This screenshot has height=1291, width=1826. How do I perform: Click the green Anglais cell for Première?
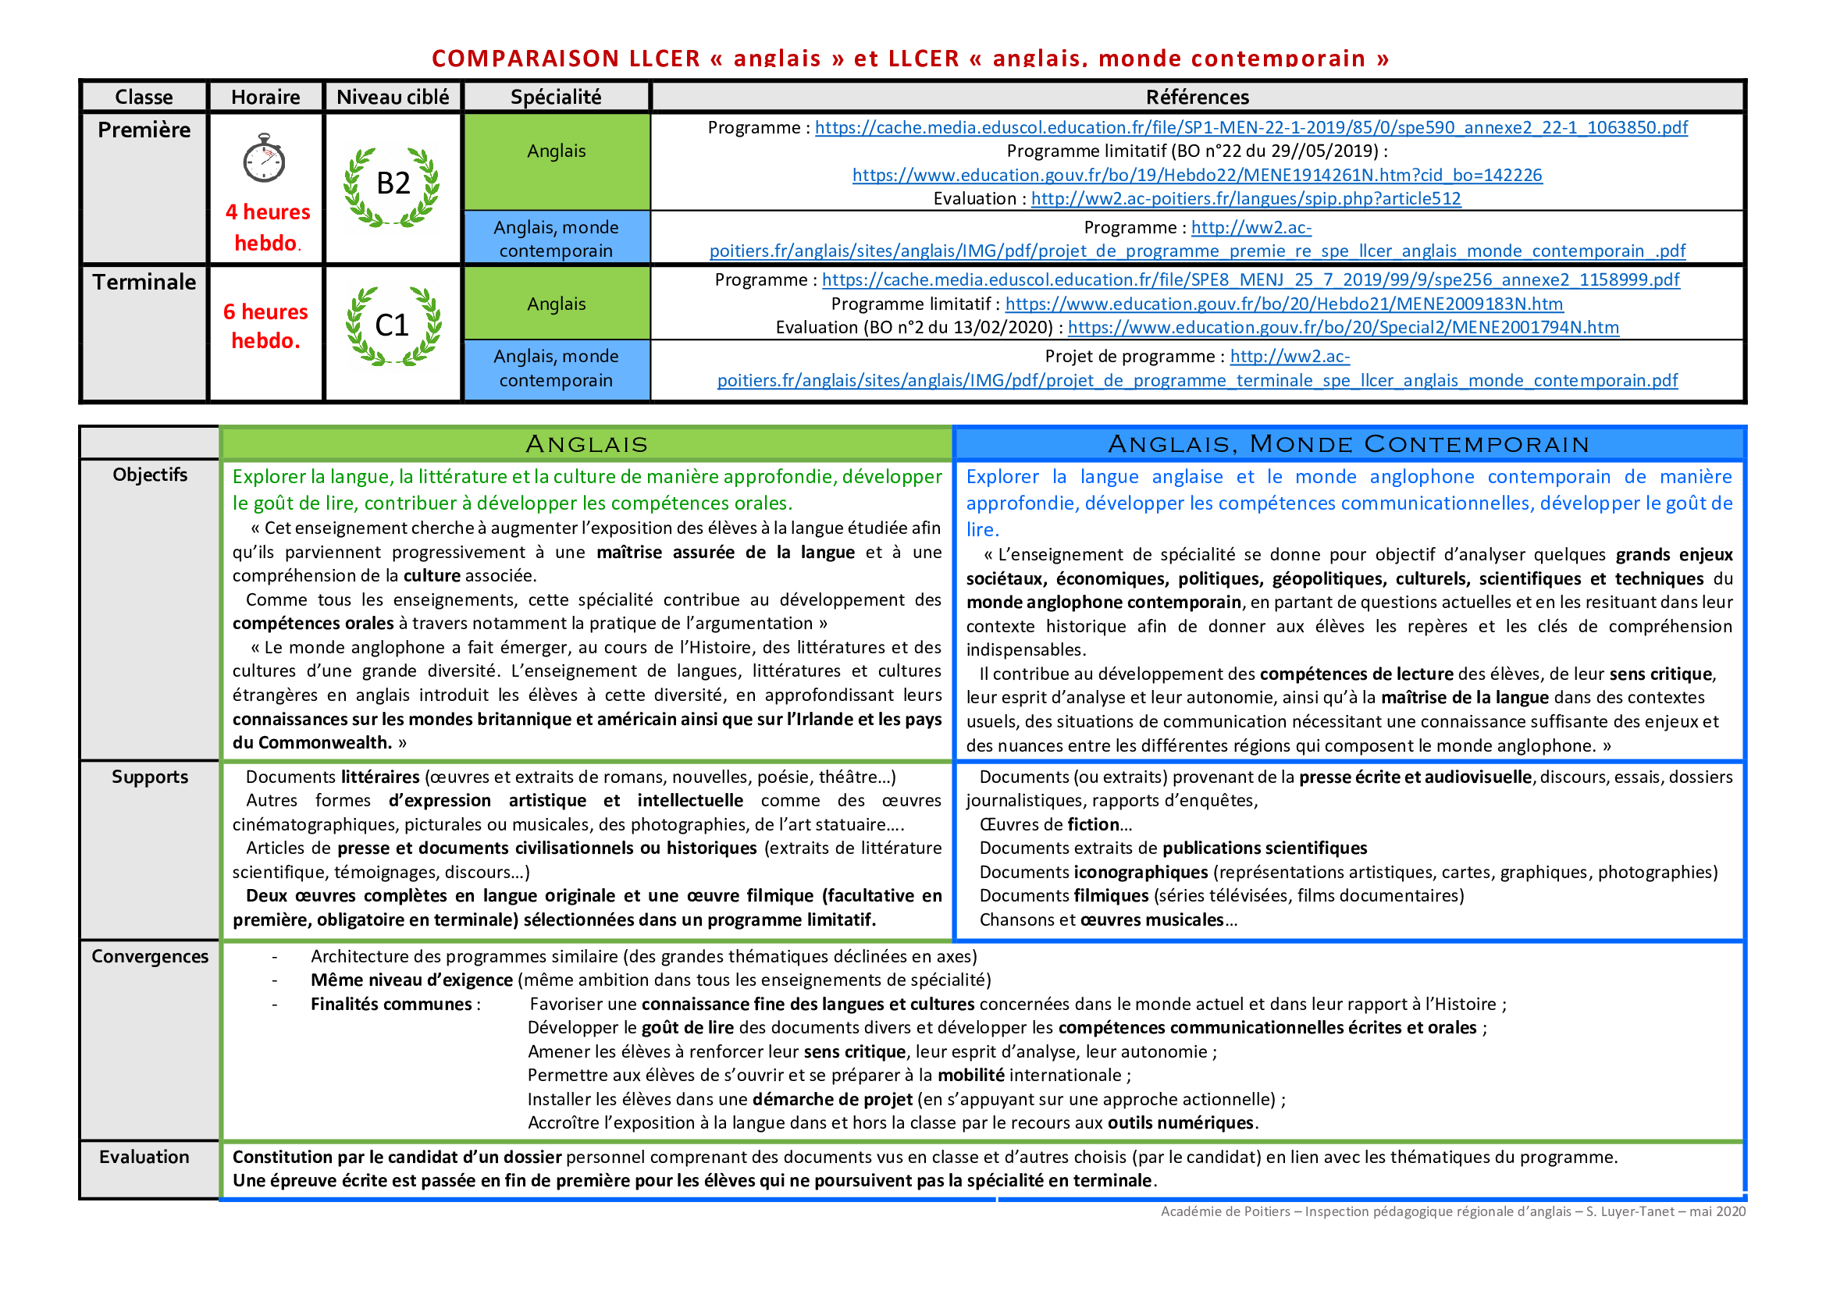pyautogui.click(x=556, y=162)
